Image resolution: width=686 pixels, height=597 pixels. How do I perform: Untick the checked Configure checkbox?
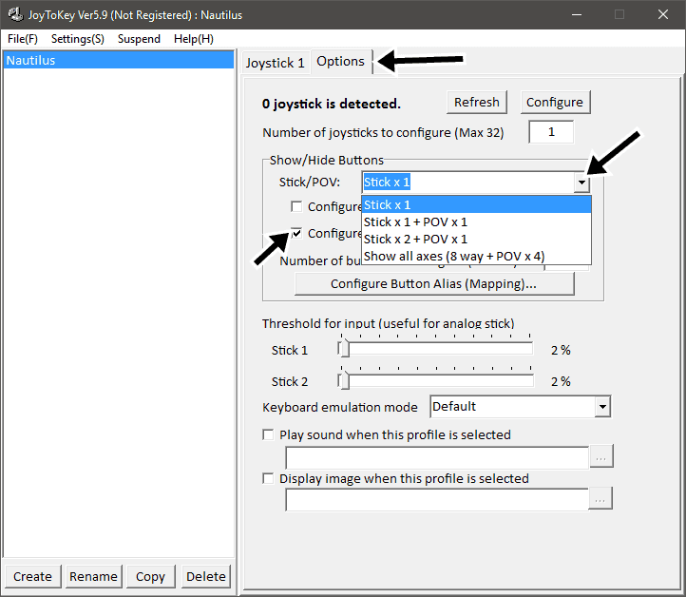(x=296, y=233)
